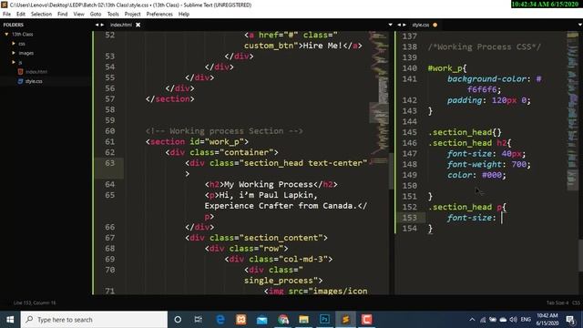Click the FOLDERS sidebar heading
This screenshot has width=583, height=328.
(x=14, y=25)
